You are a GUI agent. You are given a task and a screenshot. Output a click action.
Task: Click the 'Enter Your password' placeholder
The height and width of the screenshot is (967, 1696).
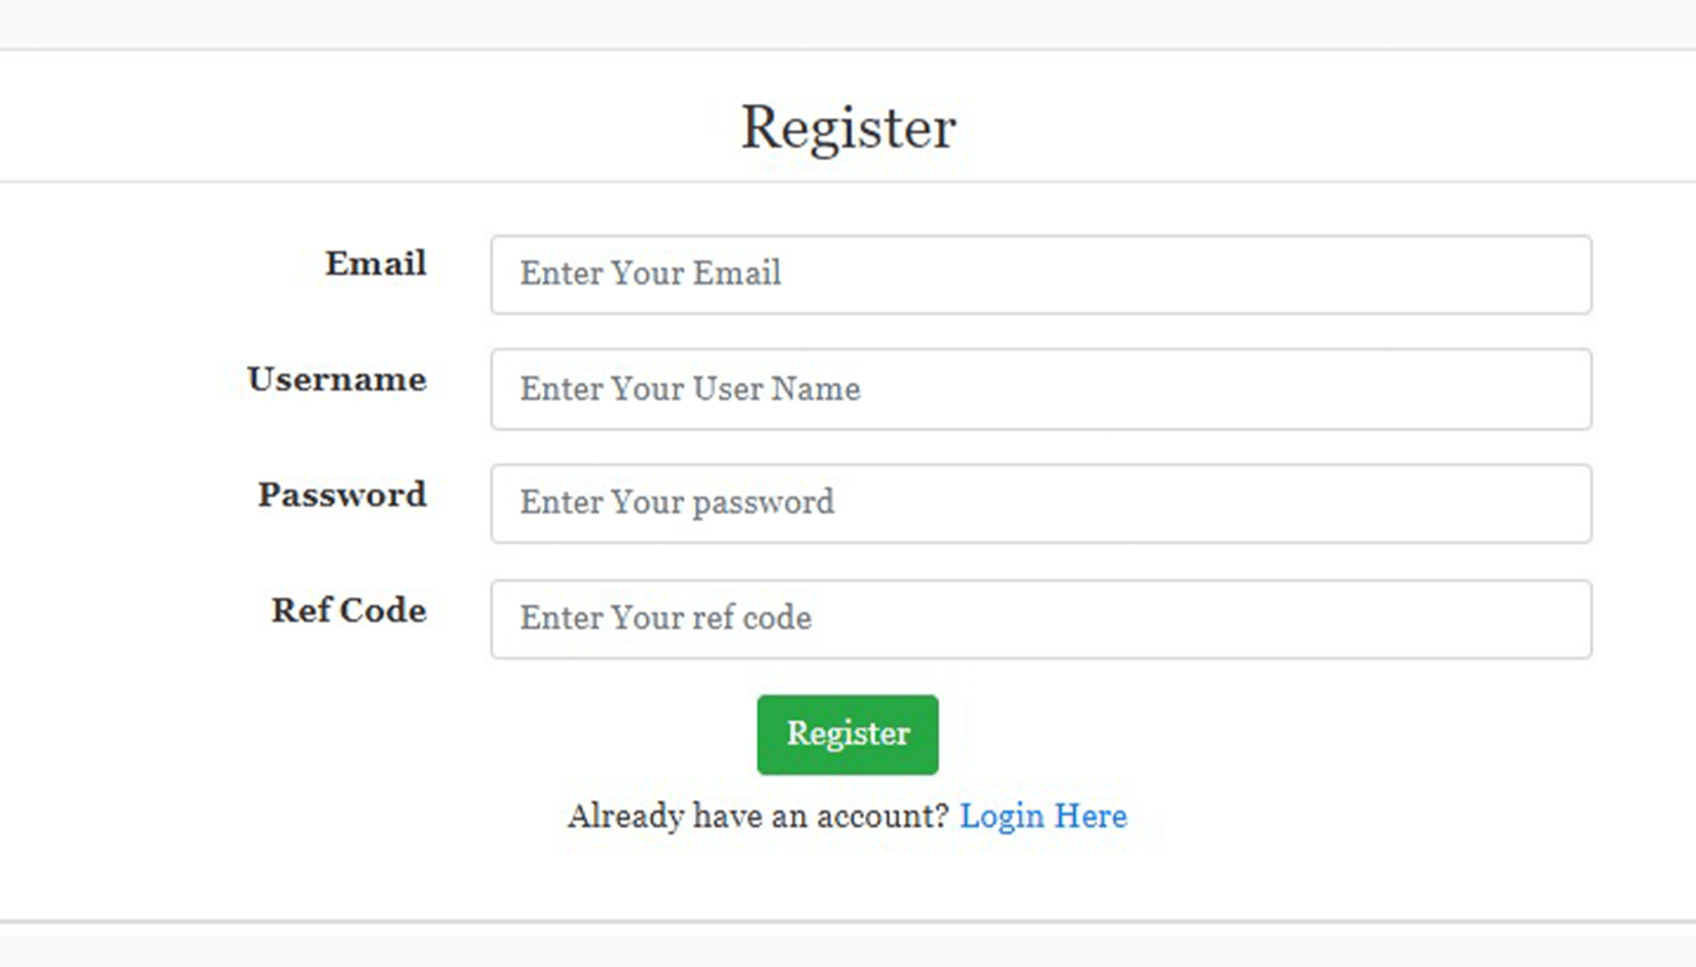click(x=677, y=503)
